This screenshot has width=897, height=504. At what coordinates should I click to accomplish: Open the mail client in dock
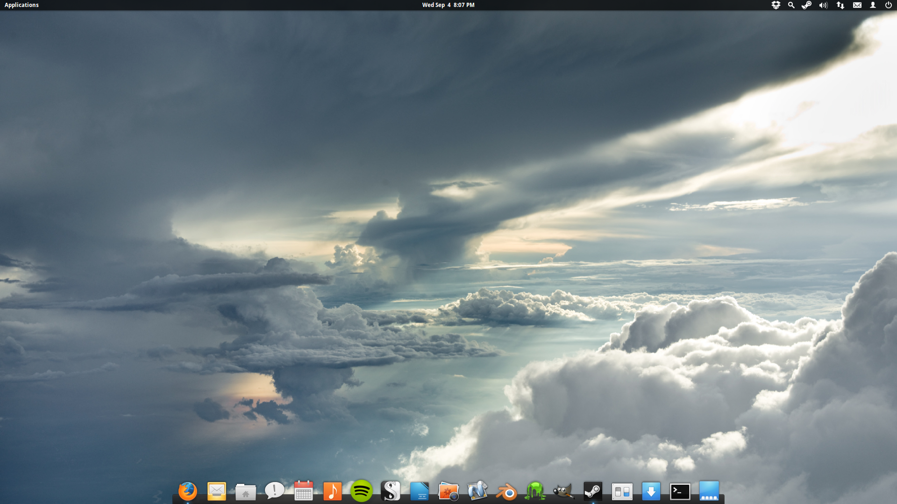coord(217,491)
